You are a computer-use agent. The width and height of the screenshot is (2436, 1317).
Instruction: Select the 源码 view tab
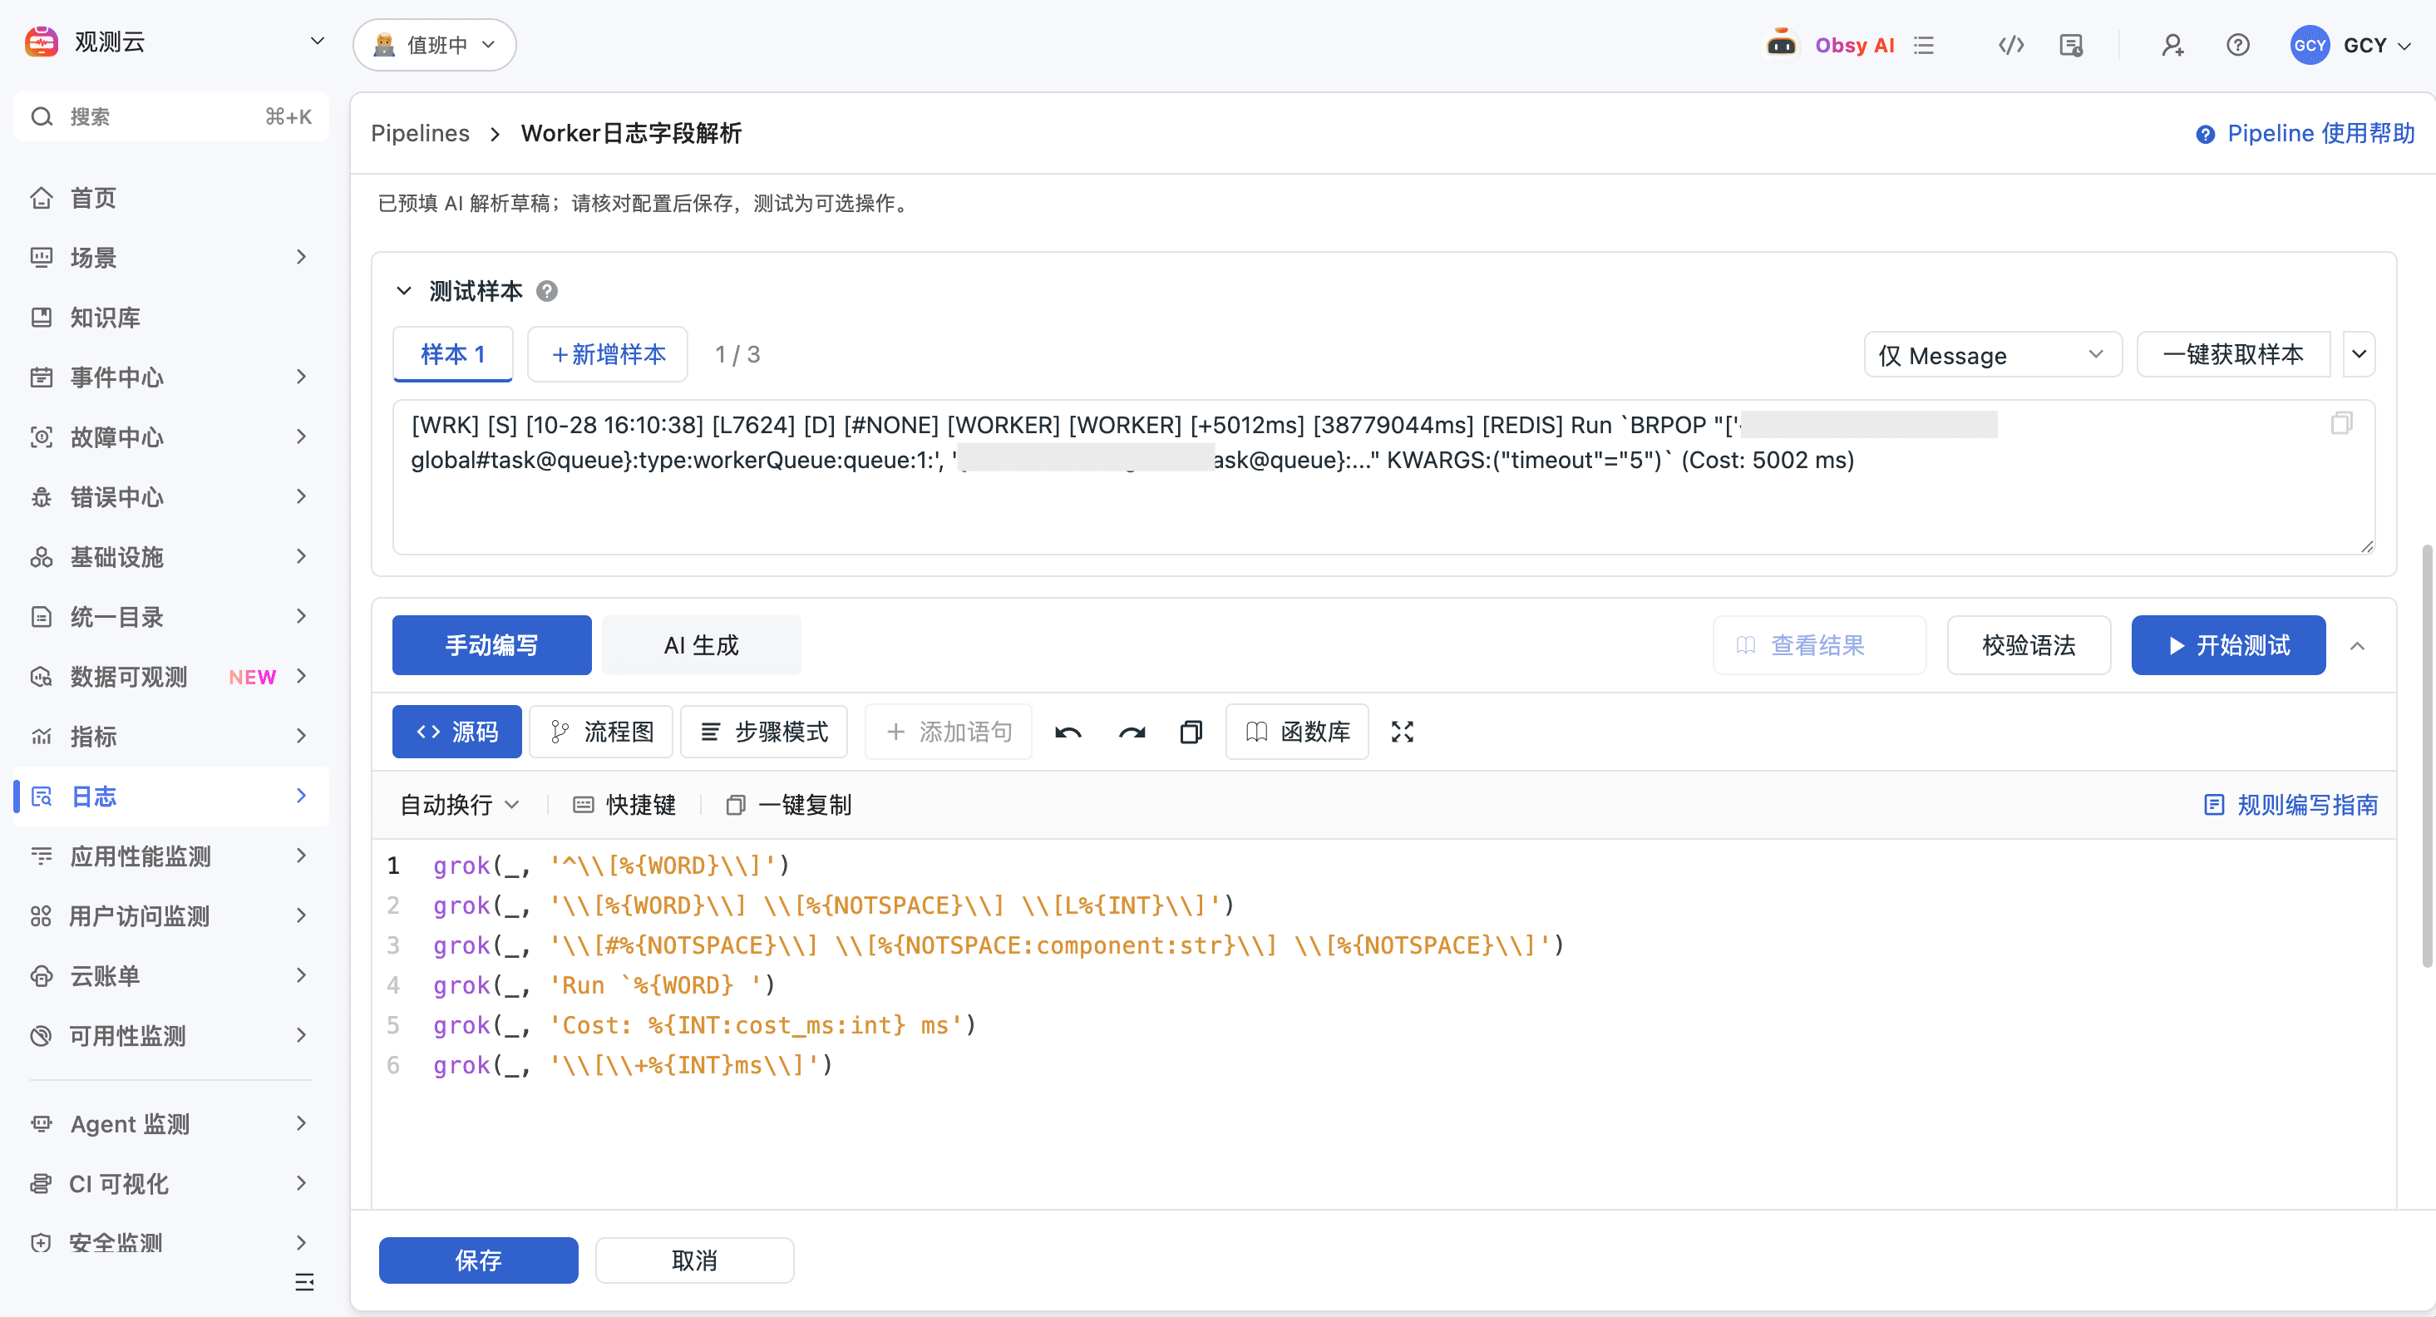pos(456,732)
